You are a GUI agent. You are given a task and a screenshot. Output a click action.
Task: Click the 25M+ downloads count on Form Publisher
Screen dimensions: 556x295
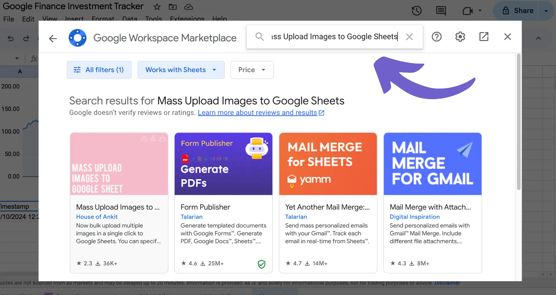pos(212,263)
